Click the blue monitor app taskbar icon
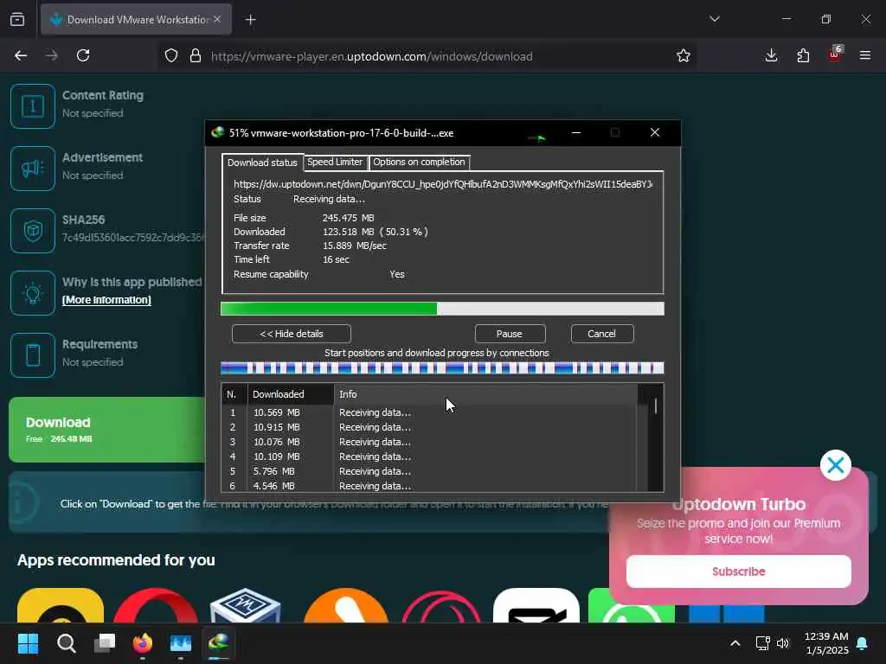Viewport: 886px width, 664px height. (x=181, y=642)
